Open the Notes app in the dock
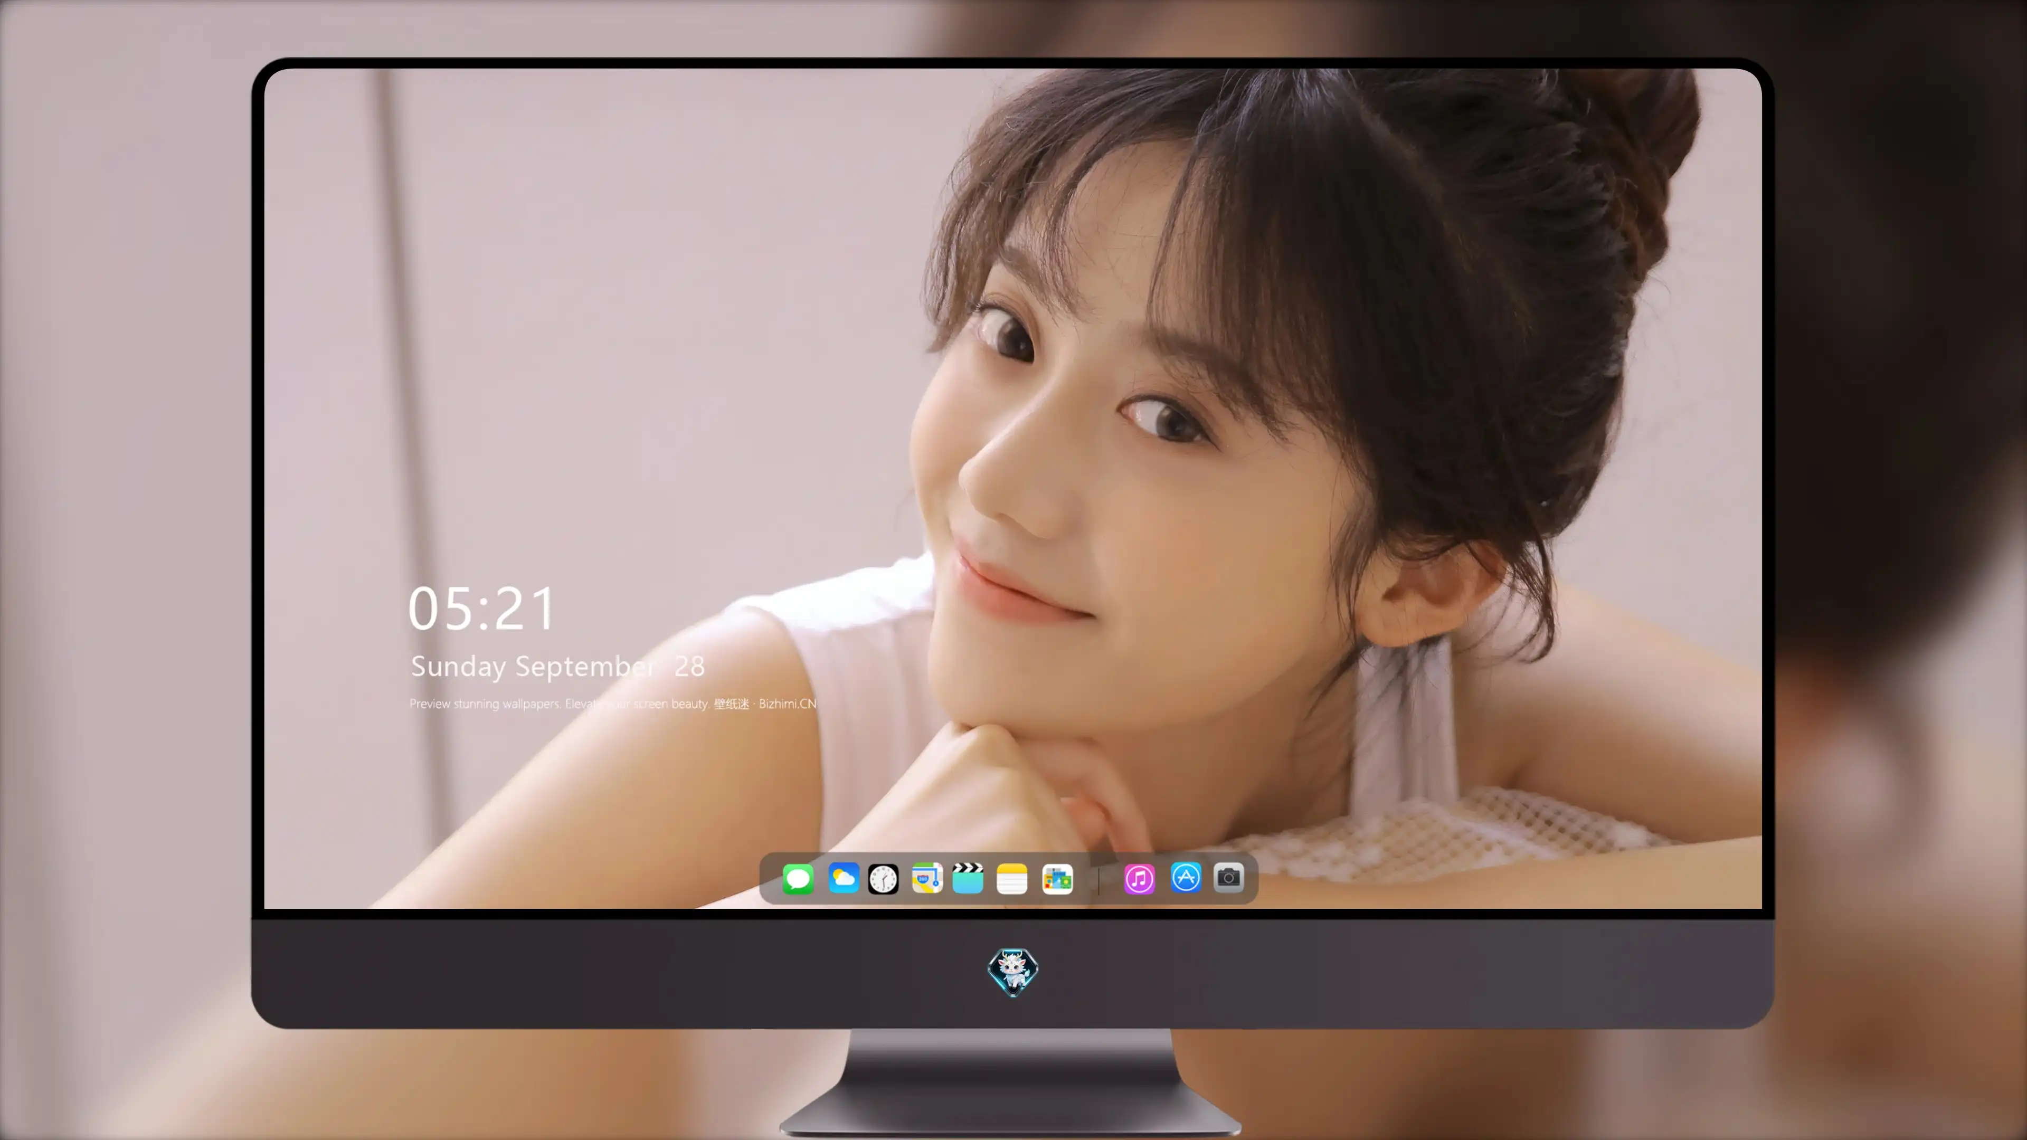 tap(1012, 879)
